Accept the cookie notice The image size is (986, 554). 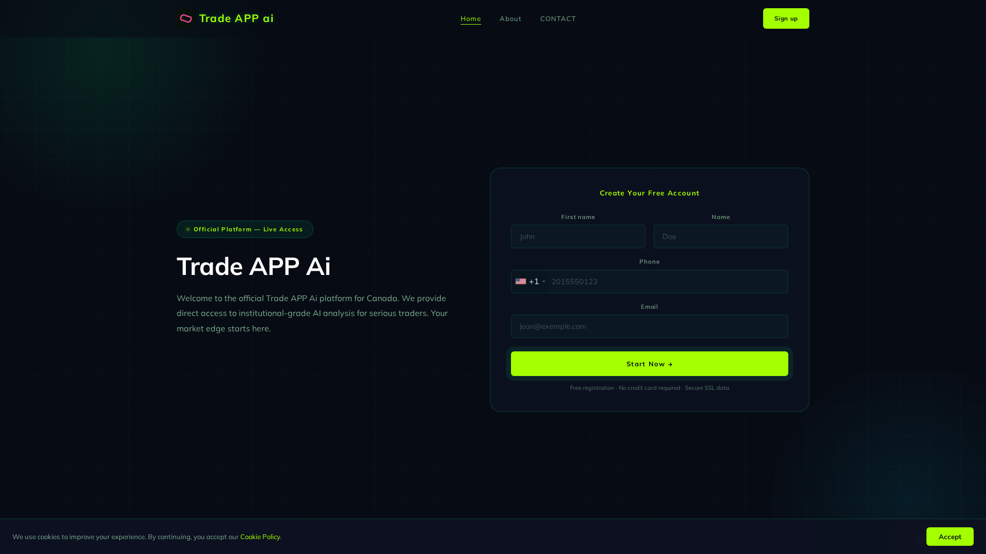(x=950, y=537)
